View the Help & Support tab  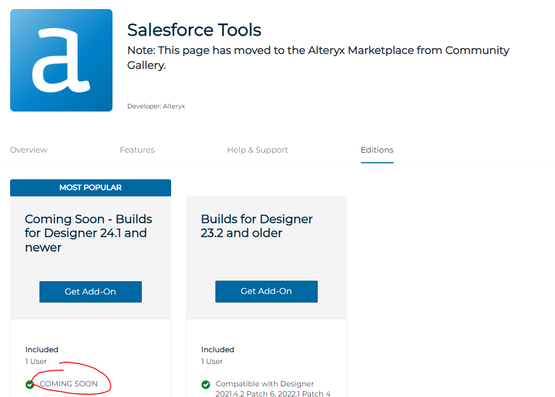point(258,150)
